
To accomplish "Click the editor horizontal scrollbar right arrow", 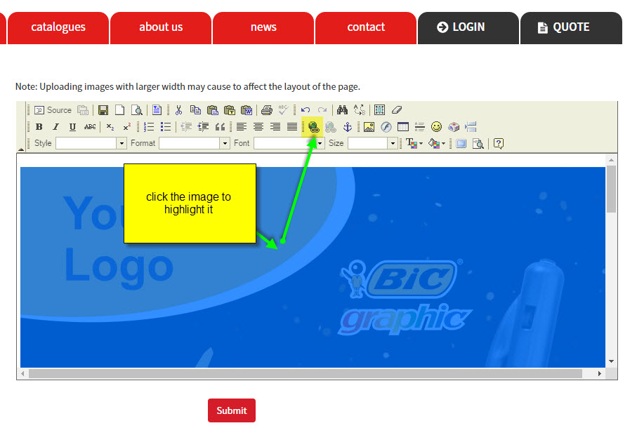I will [600, 373].
